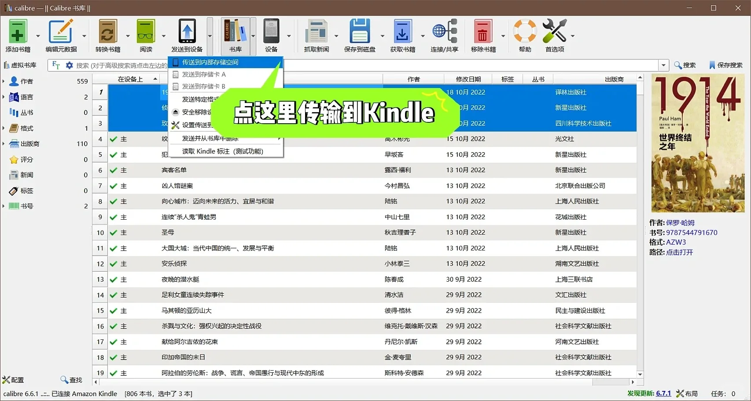The image size is (751, 401).
Task: Choose Send to storage card A
Action: coord(225,74)
